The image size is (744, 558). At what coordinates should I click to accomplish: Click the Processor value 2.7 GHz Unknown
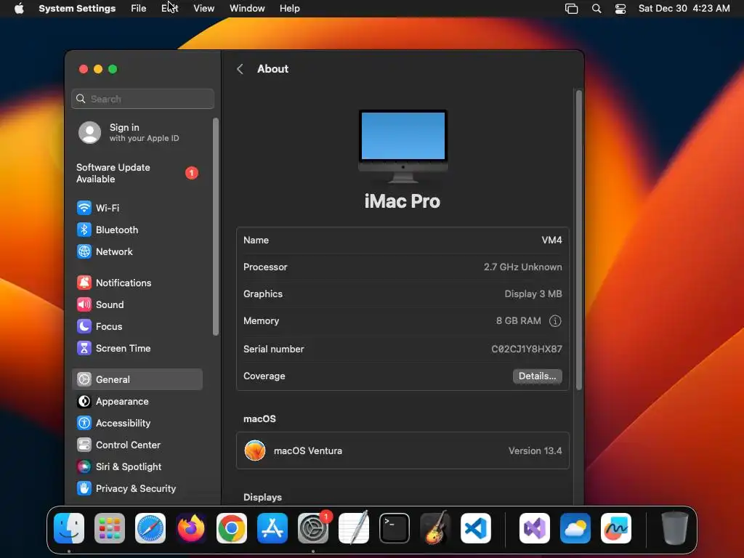pos(523,267)
